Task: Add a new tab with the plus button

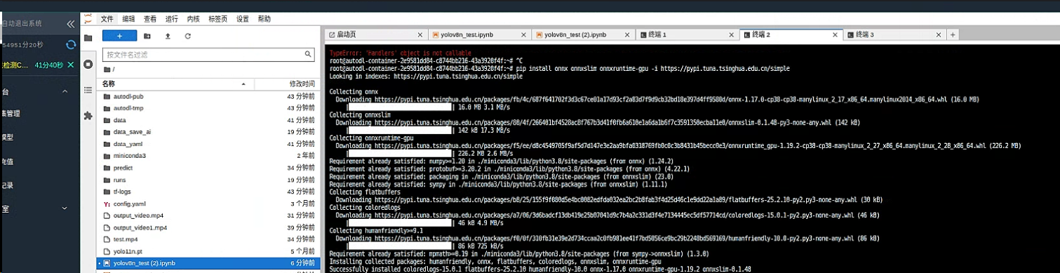Action: click(x=953, y=34)
